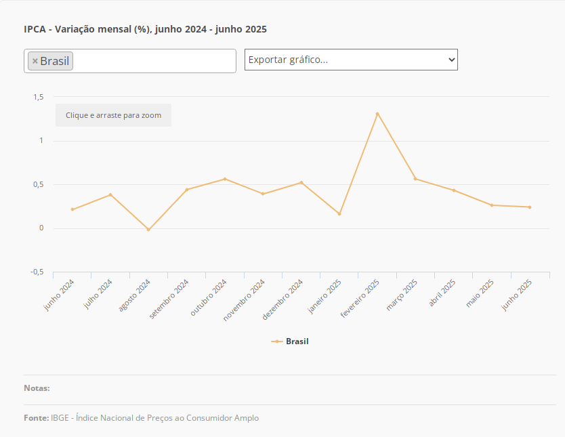
Task: Select the agosto 2024 lowest data point
Action: [x=148, y=230]
